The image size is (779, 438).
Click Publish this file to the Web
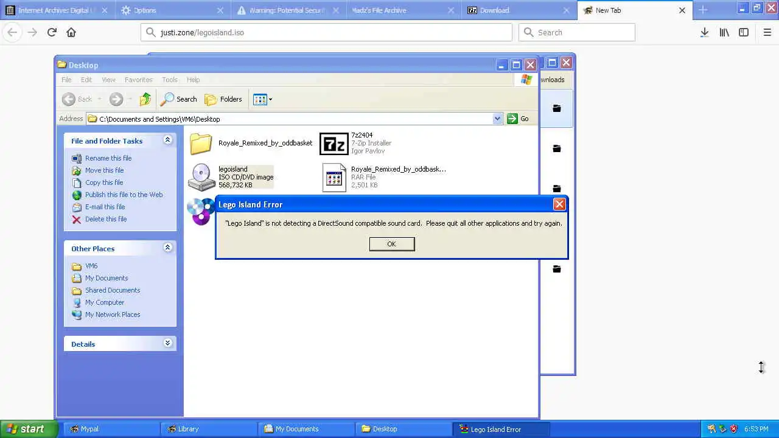click(124, 195)
